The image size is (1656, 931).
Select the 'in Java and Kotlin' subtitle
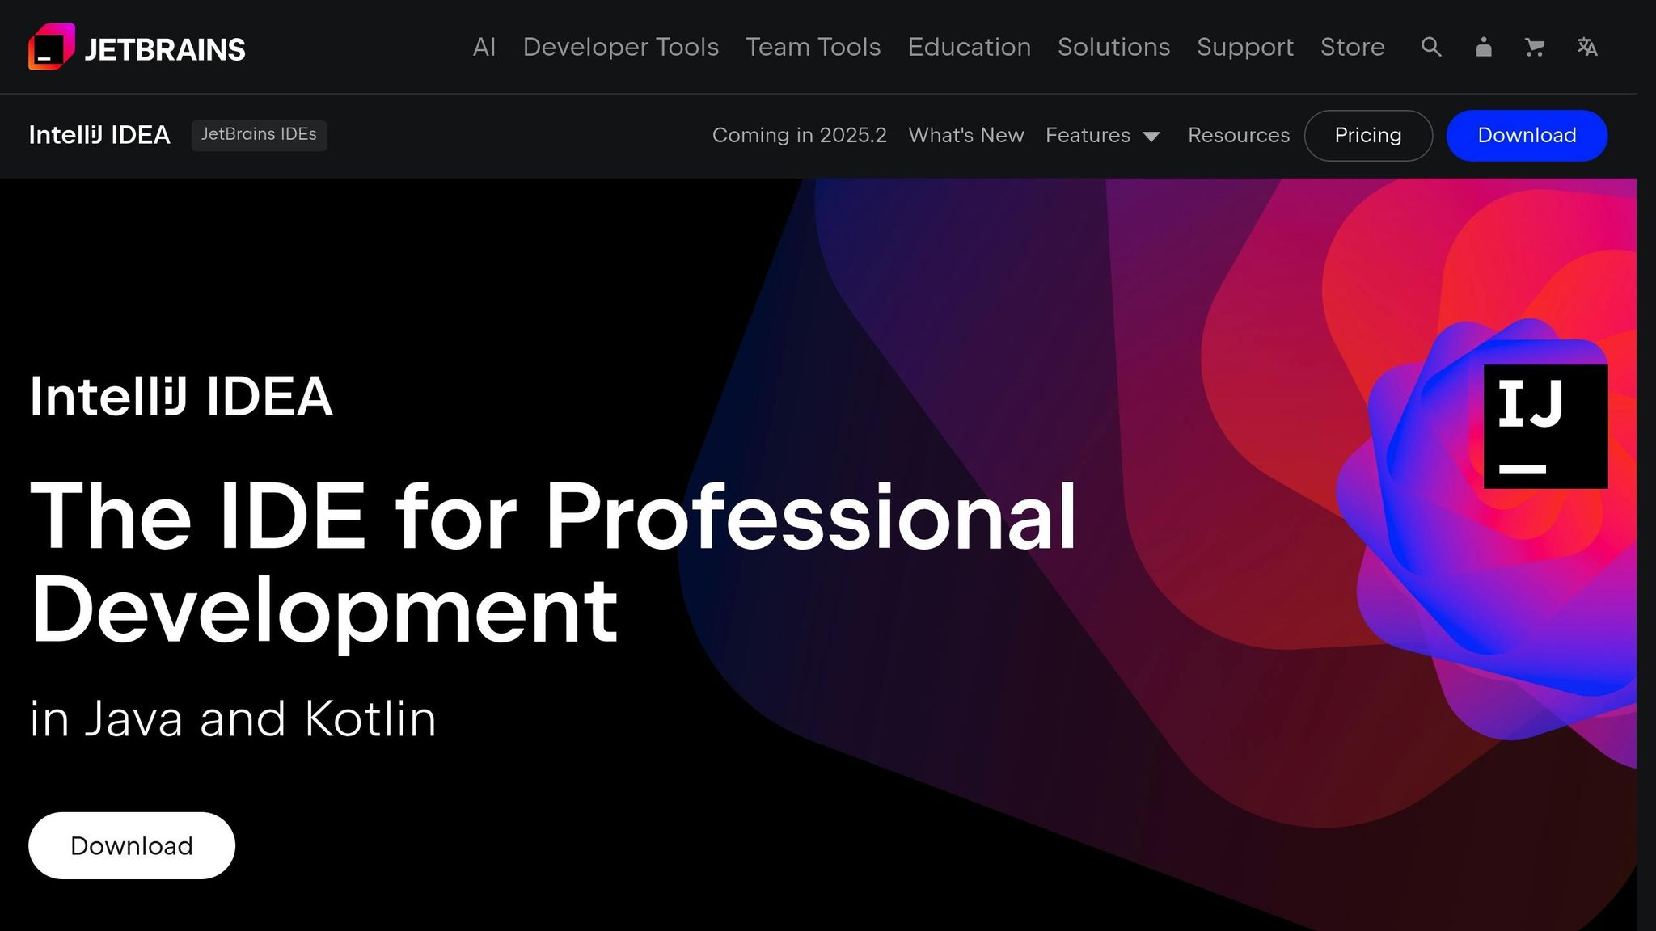233,719
